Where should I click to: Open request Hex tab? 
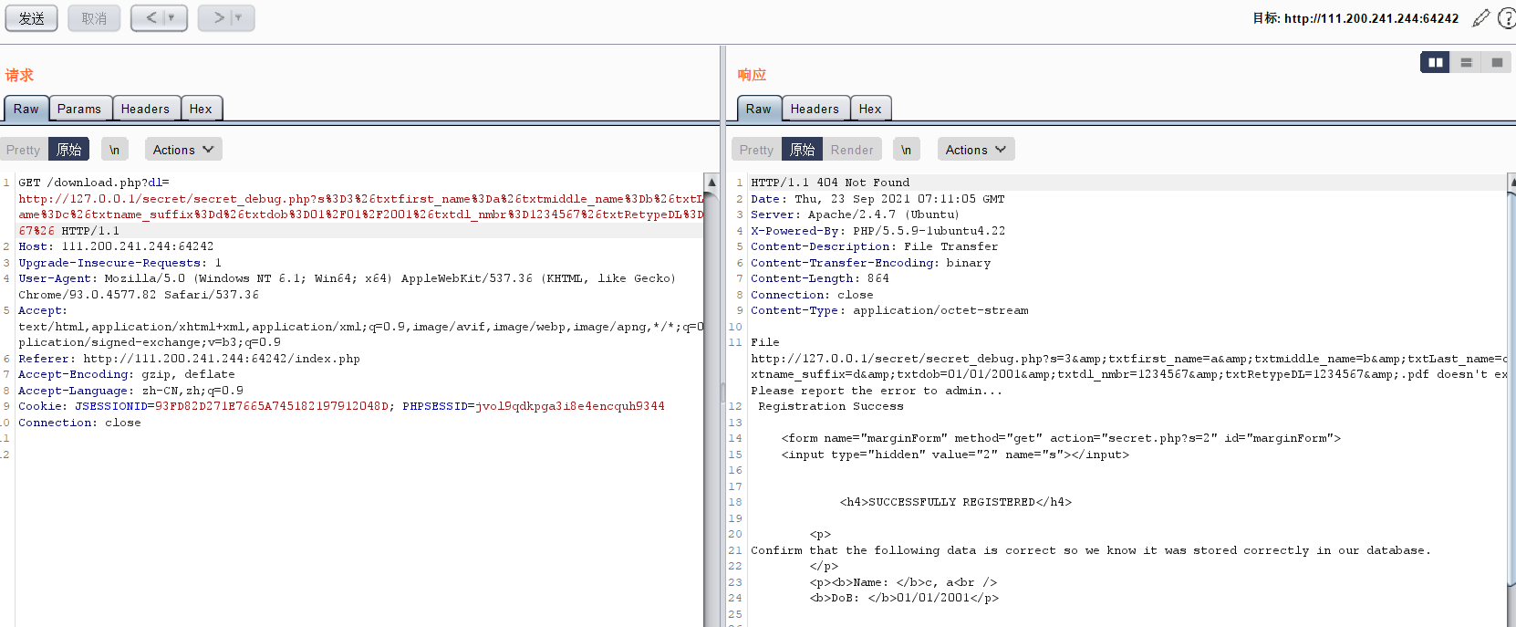click(202, 109)
